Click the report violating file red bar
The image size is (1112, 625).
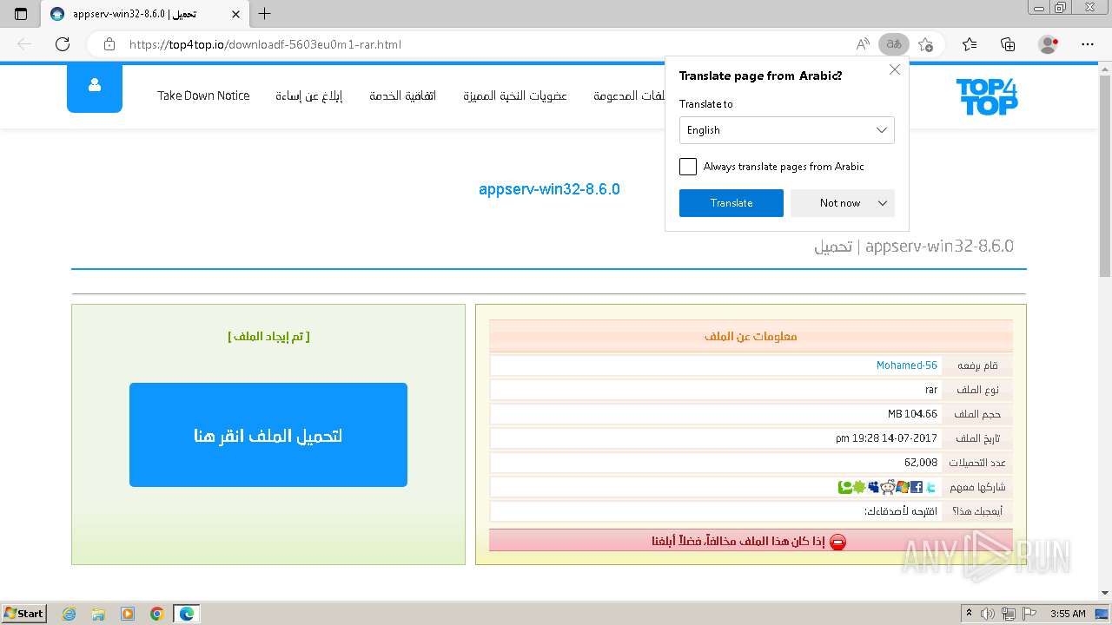click(751, 541)
